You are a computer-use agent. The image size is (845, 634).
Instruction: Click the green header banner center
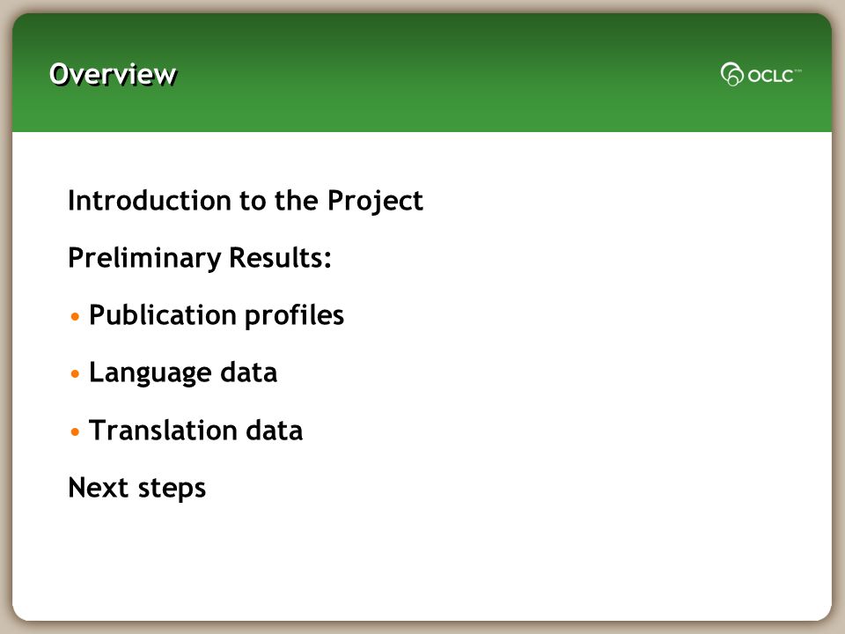click(422, 73)
